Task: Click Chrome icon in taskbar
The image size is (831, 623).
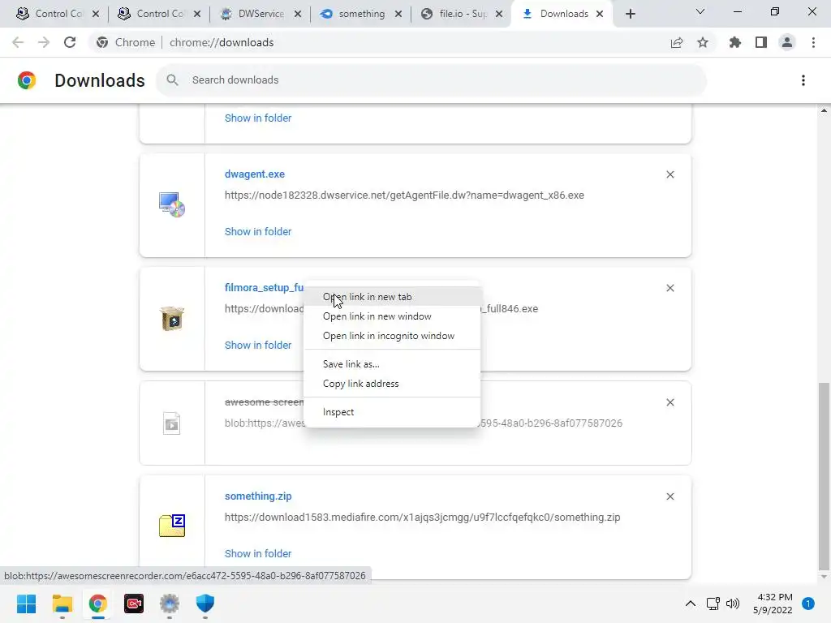Action: [97, 604]
